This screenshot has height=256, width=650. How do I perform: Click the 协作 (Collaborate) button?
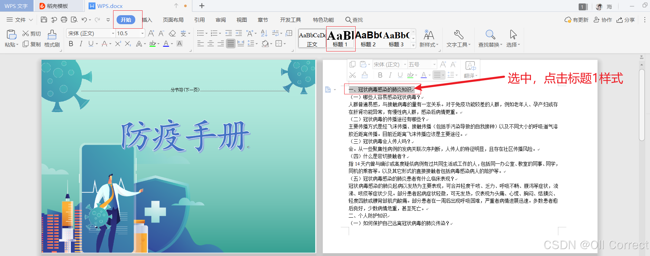pos(603,20)
